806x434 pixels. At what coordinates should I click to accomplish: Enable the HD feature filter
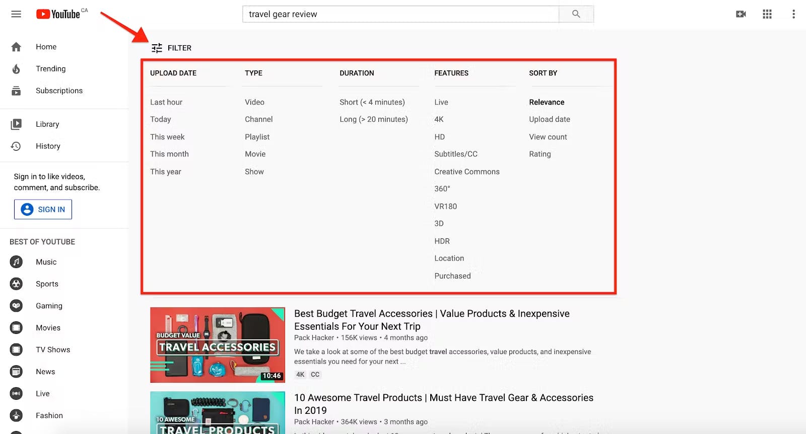coord(440,137)
